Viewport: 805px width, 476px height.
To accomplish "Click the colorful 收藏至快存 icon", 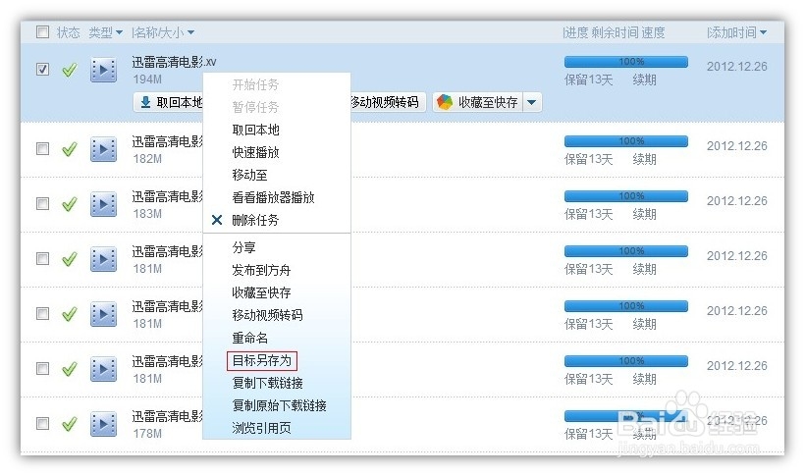I will coord(445,102).
